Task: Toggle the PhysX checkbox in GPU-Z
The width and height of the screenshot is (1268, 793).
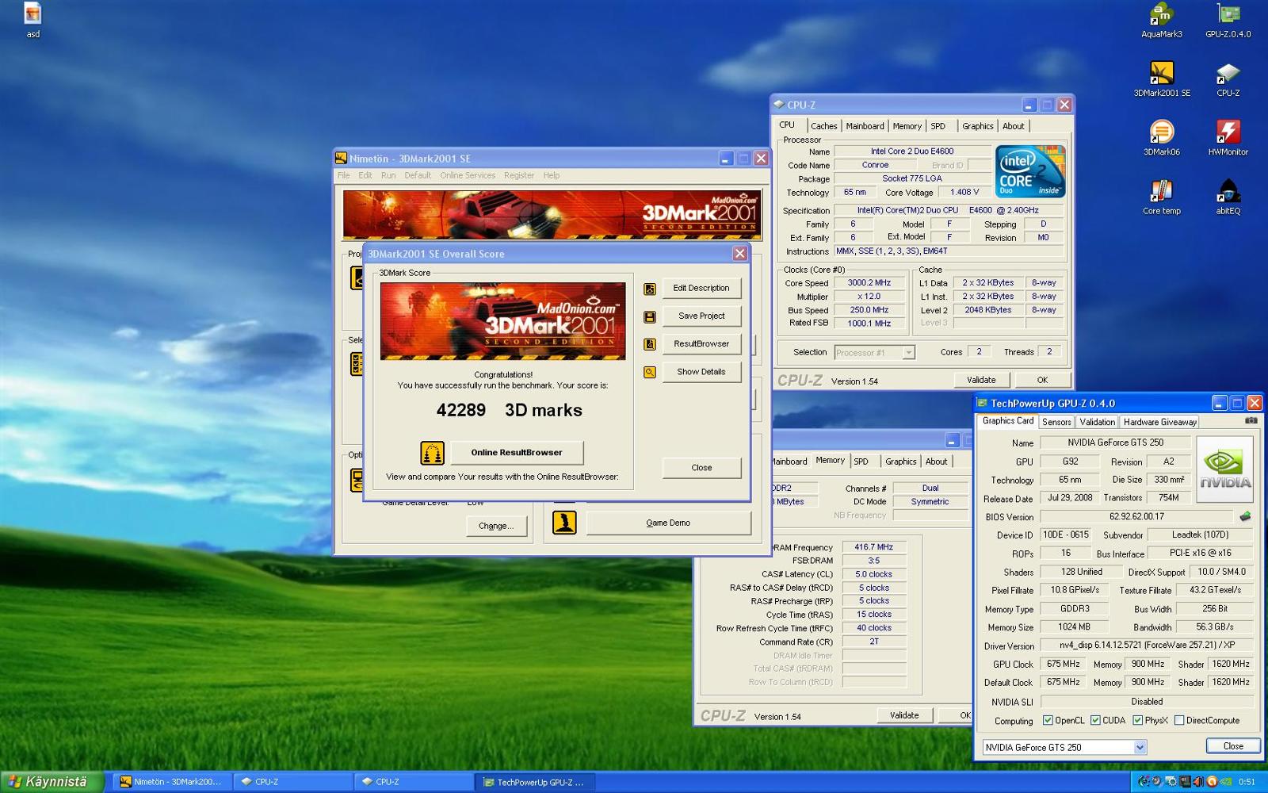Action: (x=1137, y=720)
